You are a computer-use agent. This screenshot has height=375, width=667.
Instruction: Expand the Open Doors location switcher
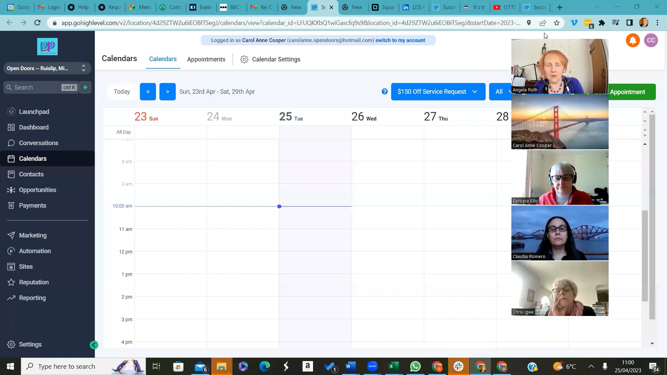point(47,68)
